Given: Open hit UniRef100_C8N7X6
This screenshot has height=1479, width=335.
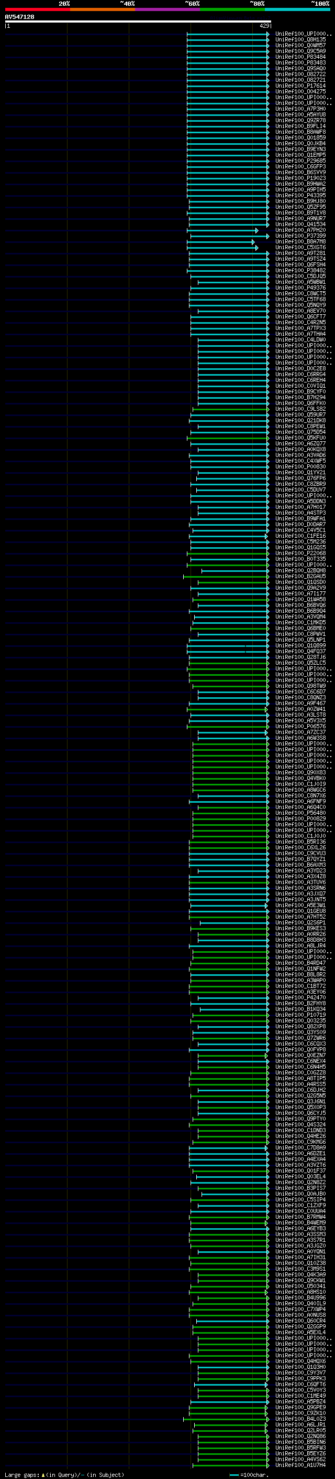Looking at the screenshot, I should click(300, 796).
